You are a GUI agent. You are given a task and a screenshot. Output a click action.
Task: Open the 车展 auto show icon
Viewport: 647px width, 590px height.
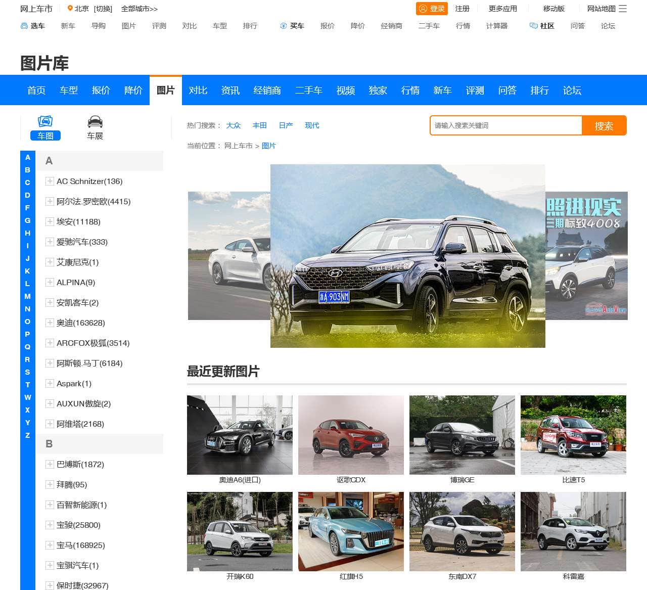pos(95,121)
